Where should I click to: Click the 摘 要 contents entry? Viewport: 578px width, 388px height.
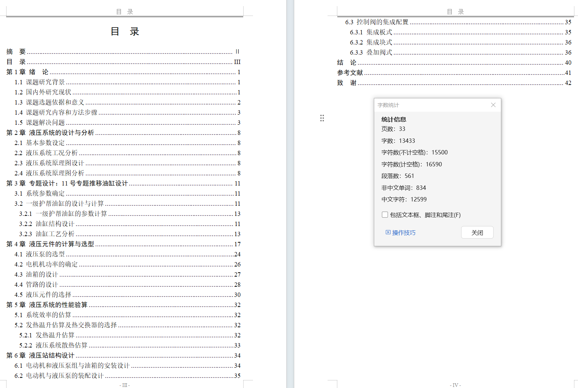click(123, 52)
